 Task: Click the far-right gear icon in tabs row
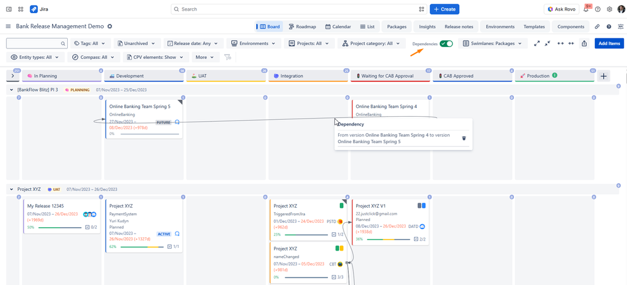click(x=619, y=27)
